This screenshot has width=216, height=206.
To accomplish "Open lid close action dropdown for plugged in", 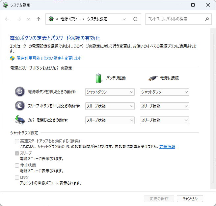I will pos(165,120).
